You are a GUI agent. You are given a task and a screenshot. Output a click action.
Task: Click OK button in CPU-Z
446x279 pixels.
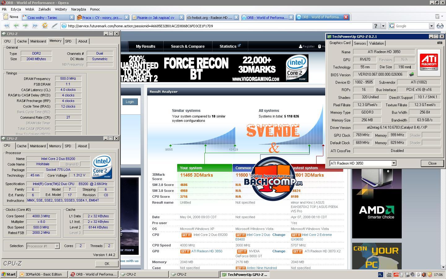click(107, 264)
